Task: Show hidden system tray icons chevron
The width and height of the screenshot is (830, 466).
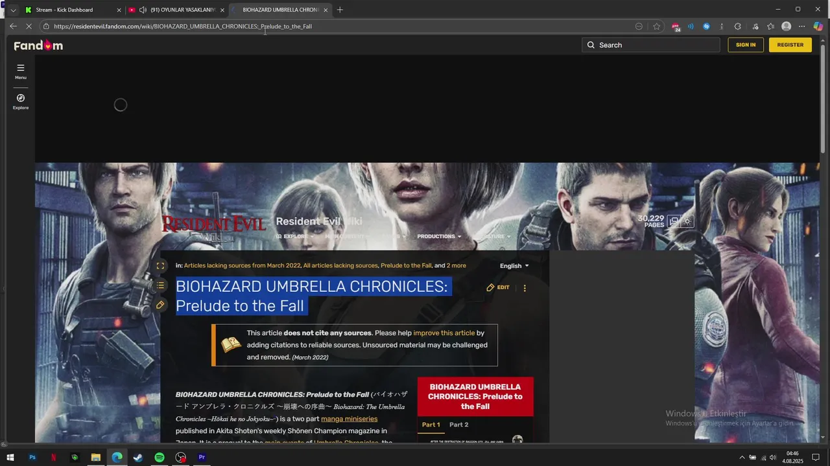Action: (742, 458)
